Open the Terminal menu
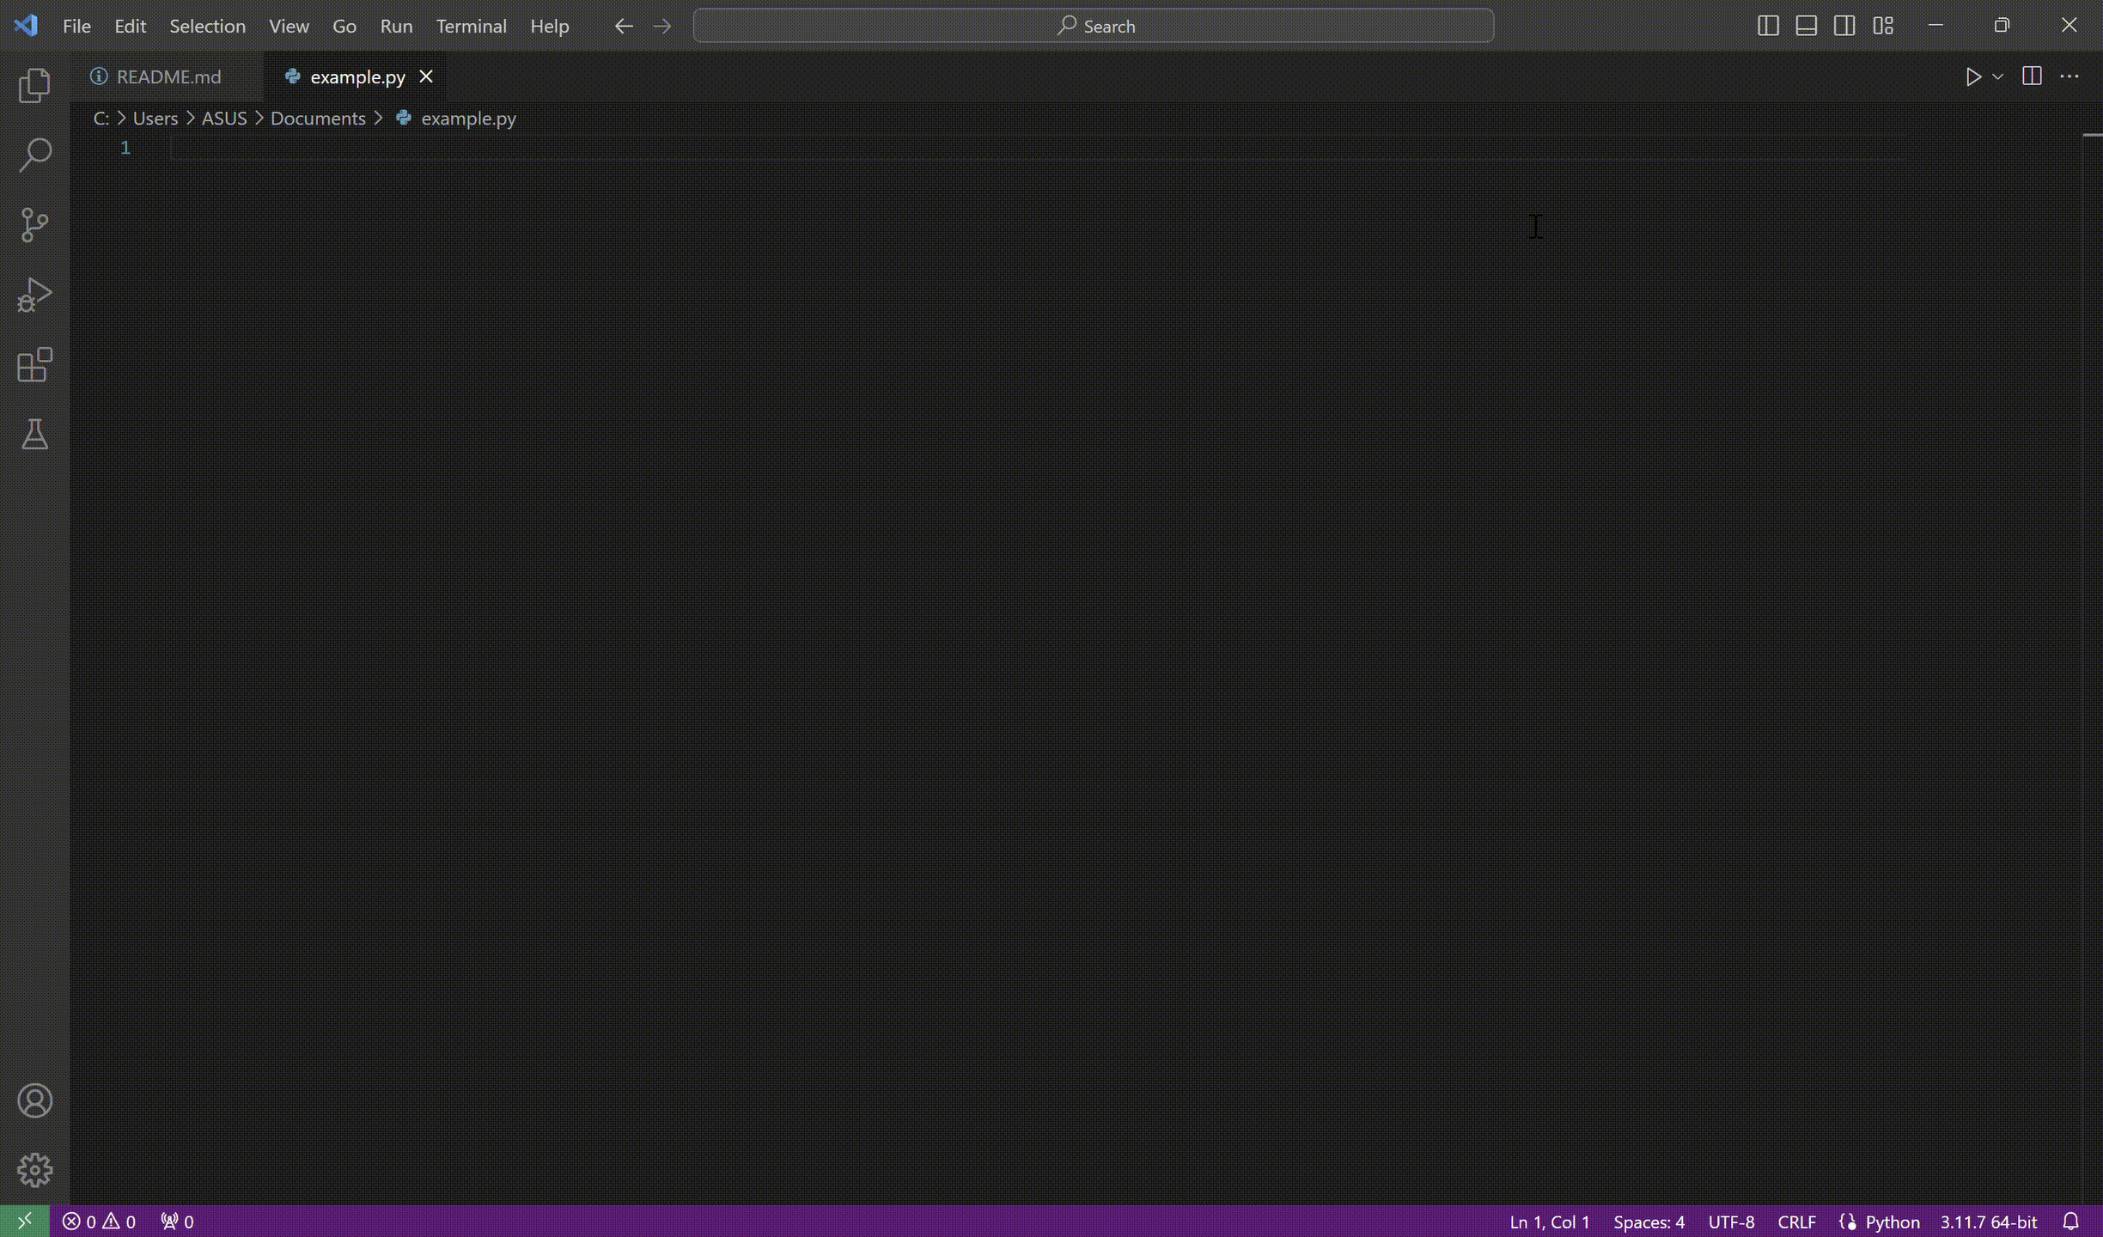Screen dimensions: 2103x1237 coord(471,26)
